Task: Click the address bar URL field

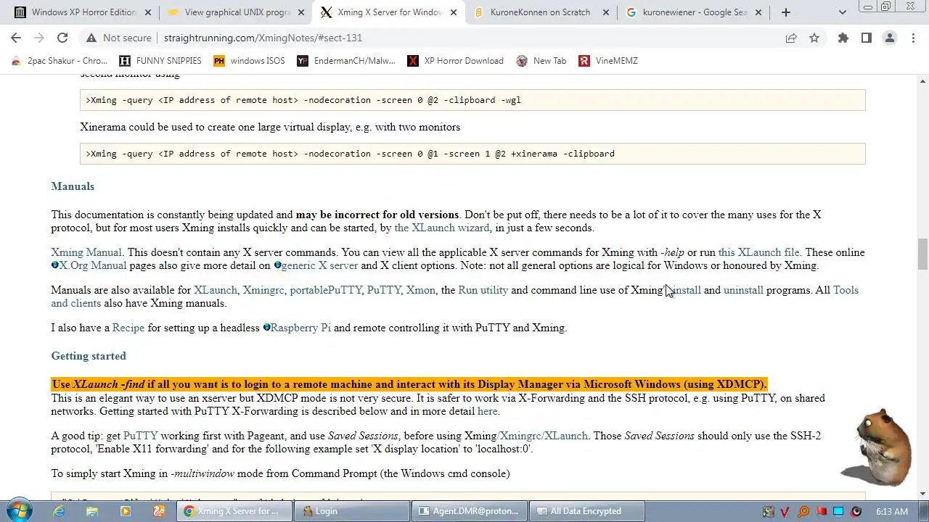Action: tap(464, 38)
